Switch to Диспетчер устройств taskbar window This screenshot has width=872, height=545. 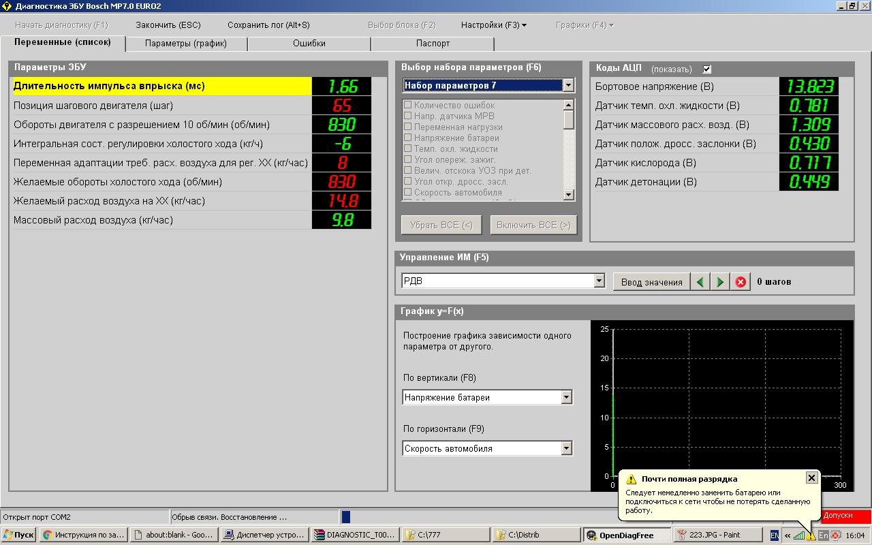pyautogui.click(x=264, y=535)
